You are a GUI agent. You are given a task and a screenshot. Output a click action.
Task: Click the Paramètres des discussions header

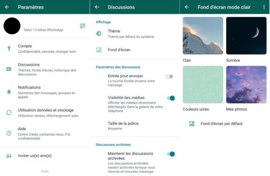pos(118,67)
